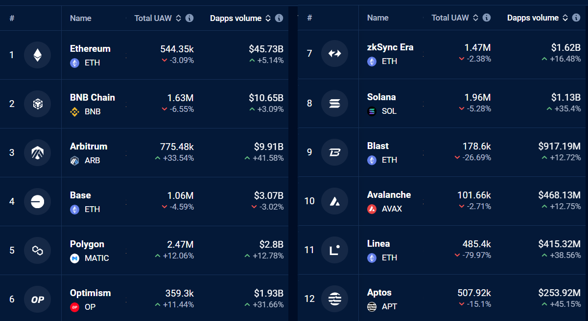The width and height of the screenshot is (588, 321).
Task: Click the Polygon logo icon
Action: pos(37,250)
